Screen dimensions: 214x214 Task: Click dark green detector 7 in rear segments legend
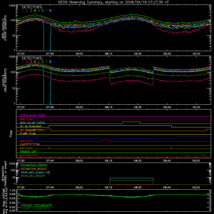[x=46, y=62]
